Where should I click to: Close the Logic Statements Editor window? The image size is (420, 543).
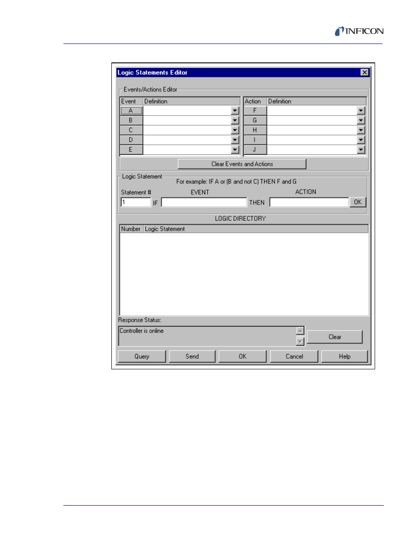365,73
